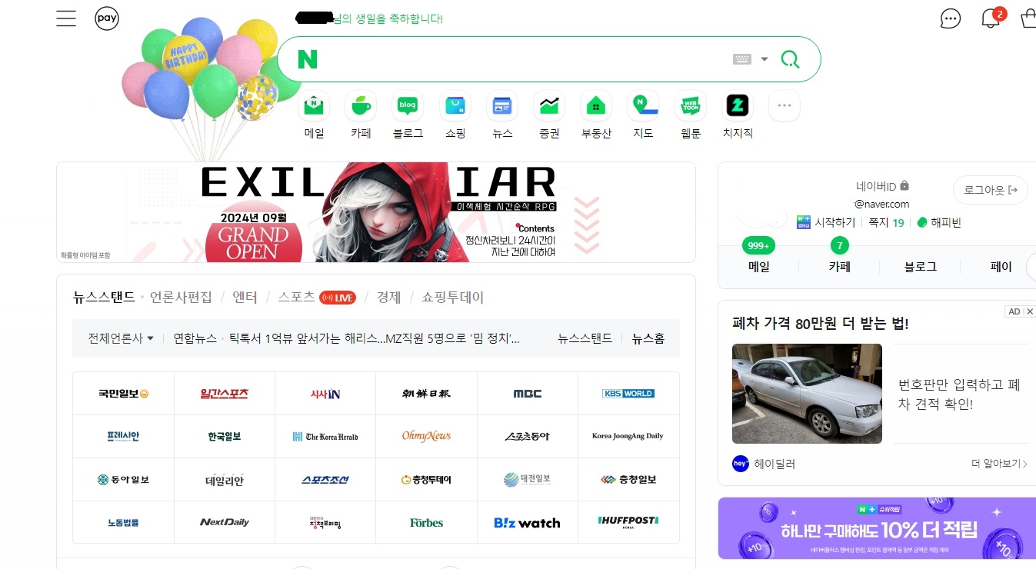Close the car ad with X button

[x=1030, y=311]
